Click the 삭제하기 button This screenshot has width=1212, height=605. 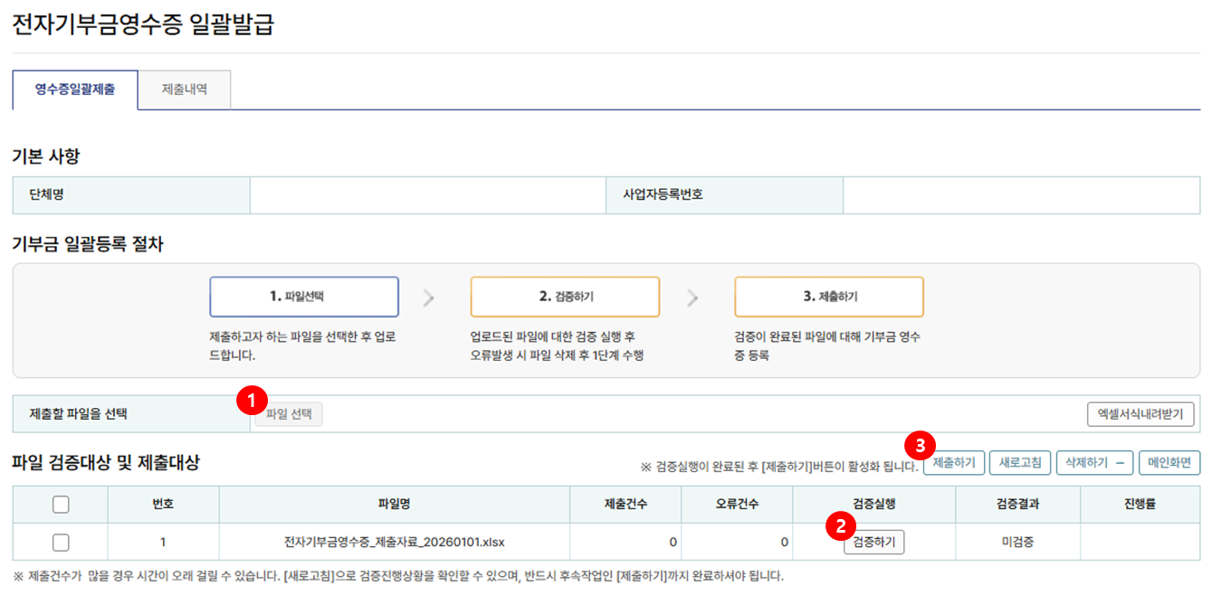[1095, 463]
